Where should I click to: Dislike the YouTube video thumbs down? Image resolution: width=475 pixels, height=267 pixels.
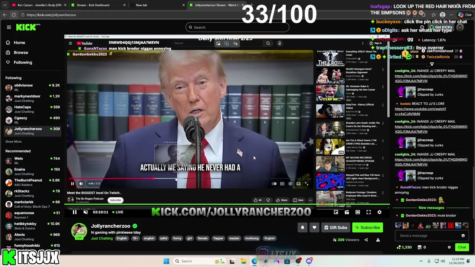point(268,200)
